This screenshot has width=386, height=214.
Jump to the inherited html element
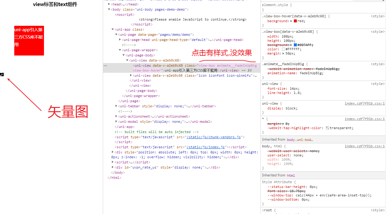click(x=291, y=175)
